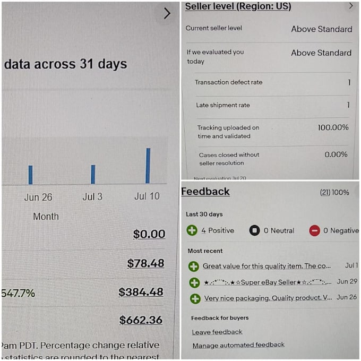Open the Seller level (Region: US) heading
The width and height of the screenshot is (361, 361).
coord(238,6)
